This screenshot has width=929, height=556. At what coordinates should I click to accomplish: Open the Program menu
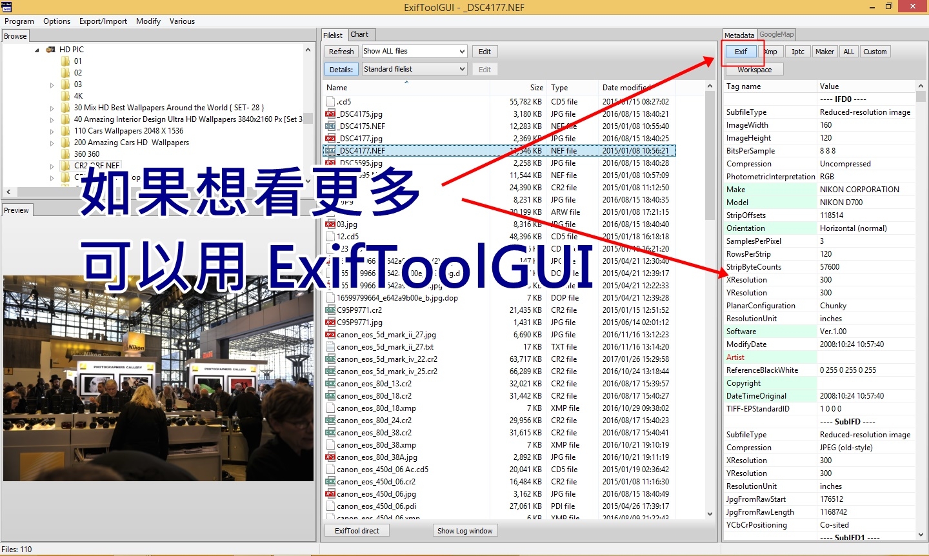pyautogui.click(x=19, y=21)
